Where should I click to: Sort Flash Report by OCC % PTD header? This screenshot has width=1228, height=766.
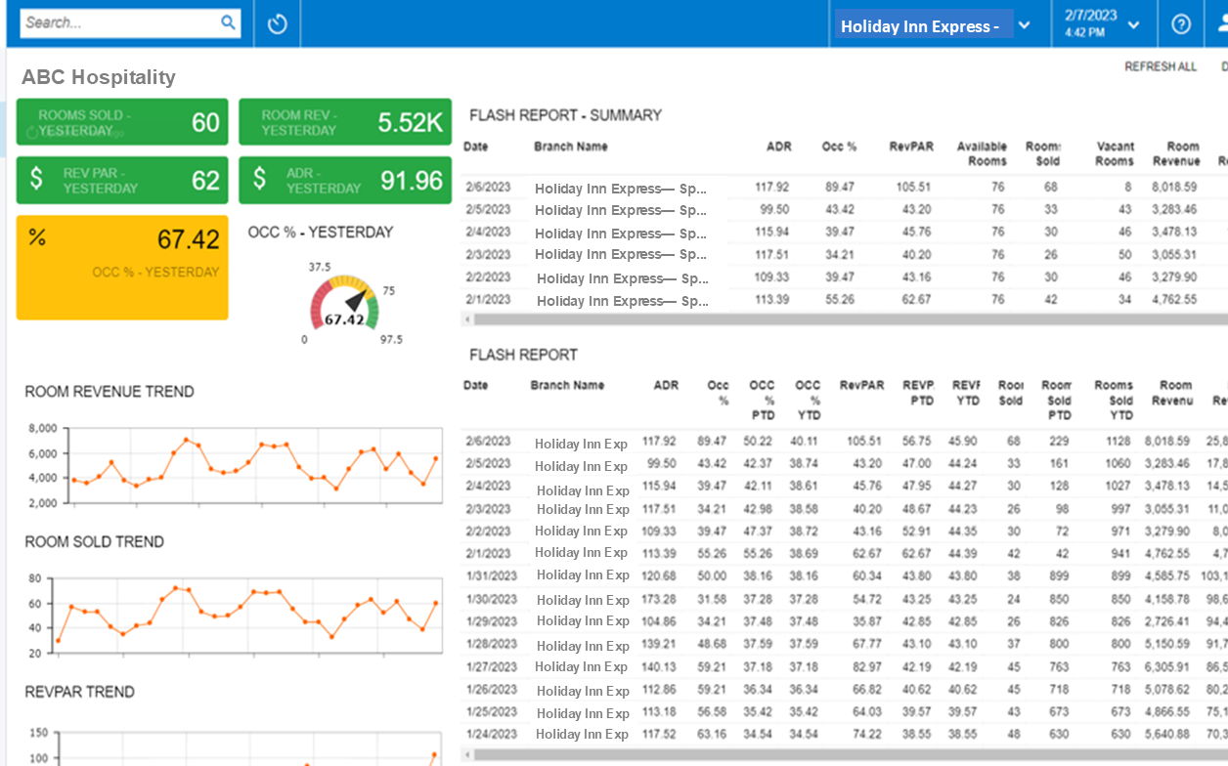point(762,400)
